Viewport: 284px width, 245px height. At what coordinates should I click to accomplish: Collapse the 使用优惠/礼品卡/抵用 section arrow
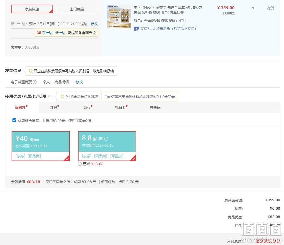50,96
